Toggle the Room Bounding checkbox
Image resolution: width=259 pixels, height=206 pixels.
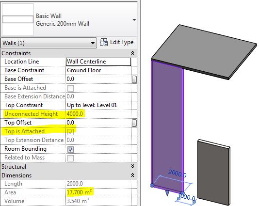tap(70, 149)
